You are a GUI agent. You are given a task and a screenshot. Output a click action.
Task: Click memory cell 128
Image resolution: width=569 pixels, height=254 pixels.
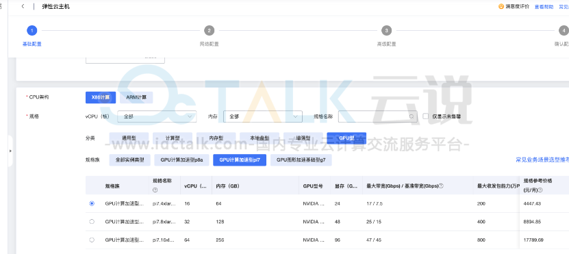[220, 222]
